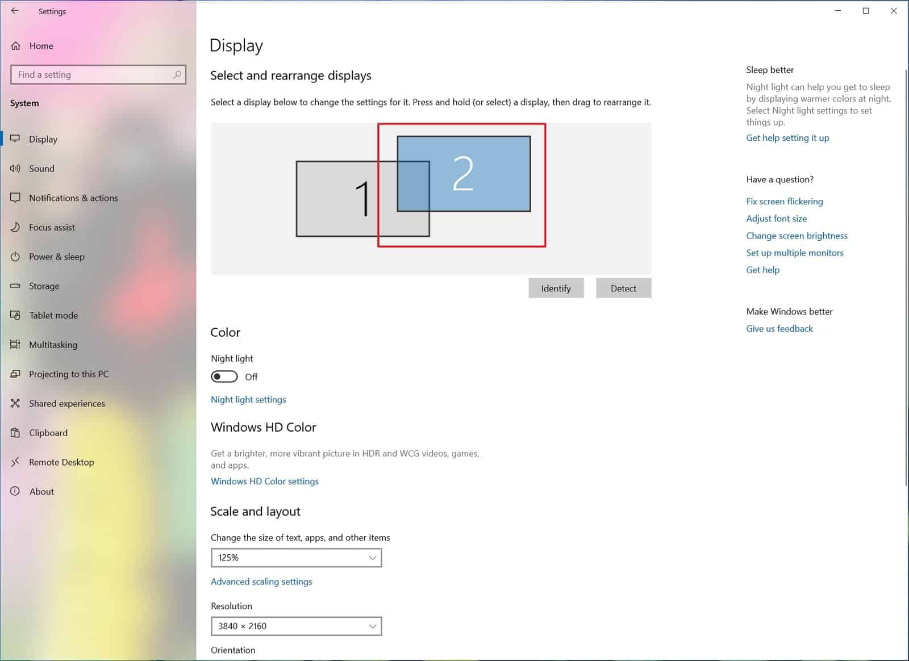The width and height of the screenshot is (909, 661).
Task: Click the Sound speaker icon
Action: [x=15, y=169]
